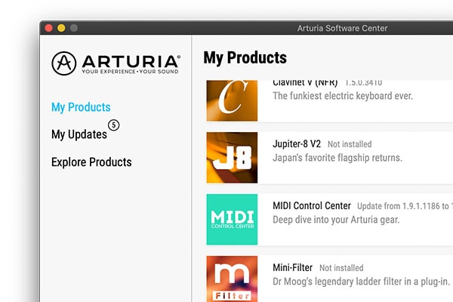This screenshot has height=302, width=453.
Task: Click 'Not installed' status next to Mini-Filter
Action: click(x=341, y=268)
